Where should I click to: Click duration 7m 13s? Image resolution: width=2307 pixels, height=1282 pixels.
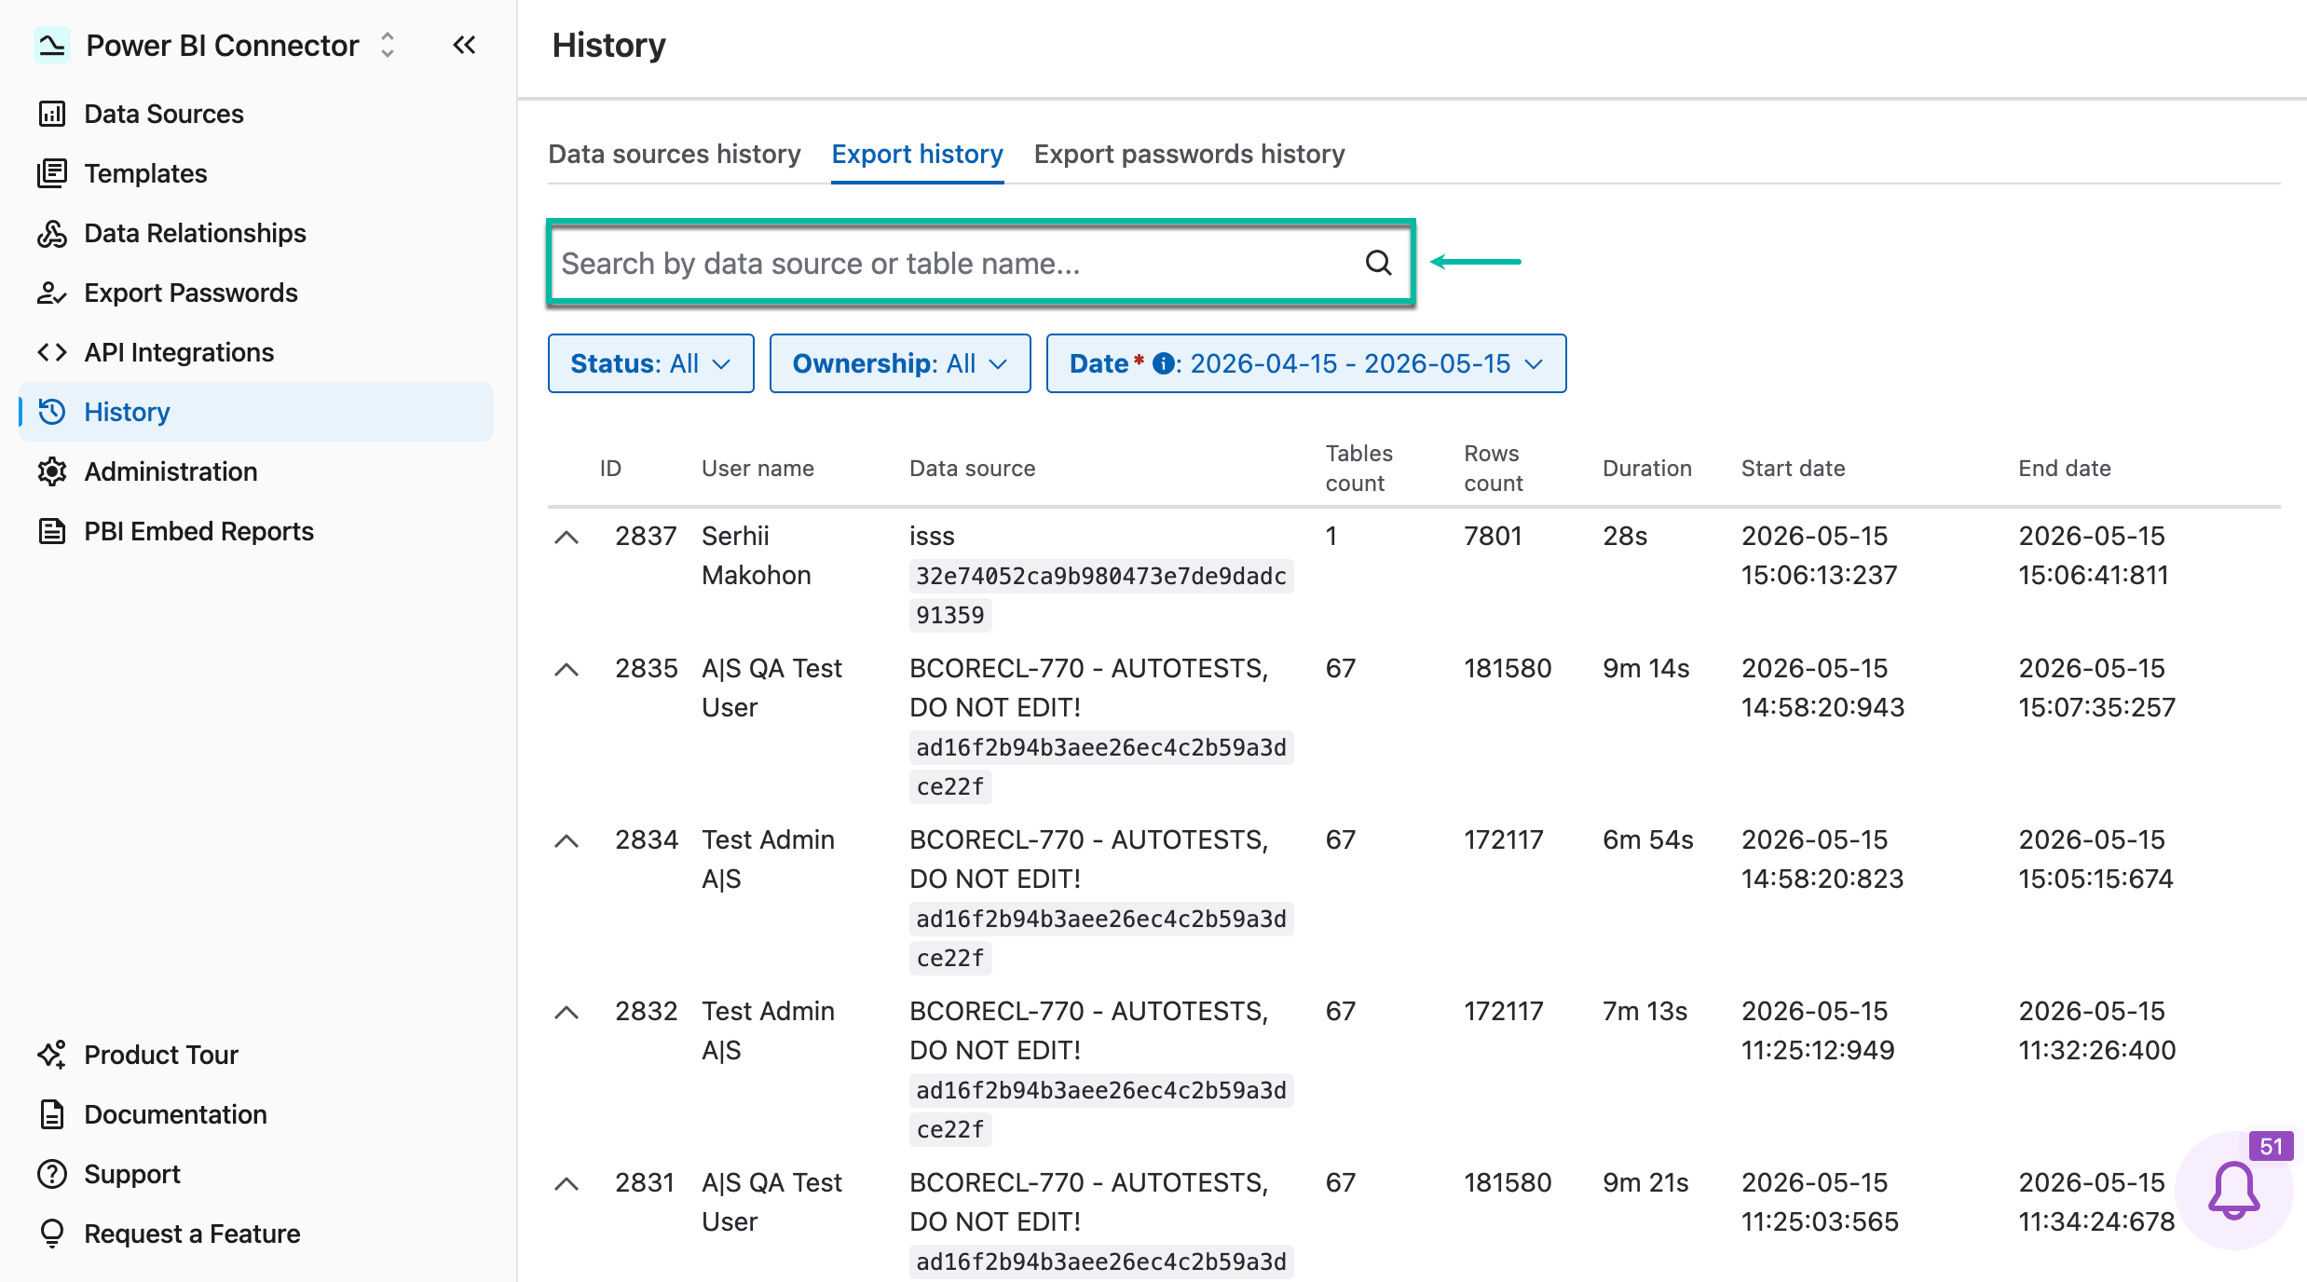coord(1645,1012)
